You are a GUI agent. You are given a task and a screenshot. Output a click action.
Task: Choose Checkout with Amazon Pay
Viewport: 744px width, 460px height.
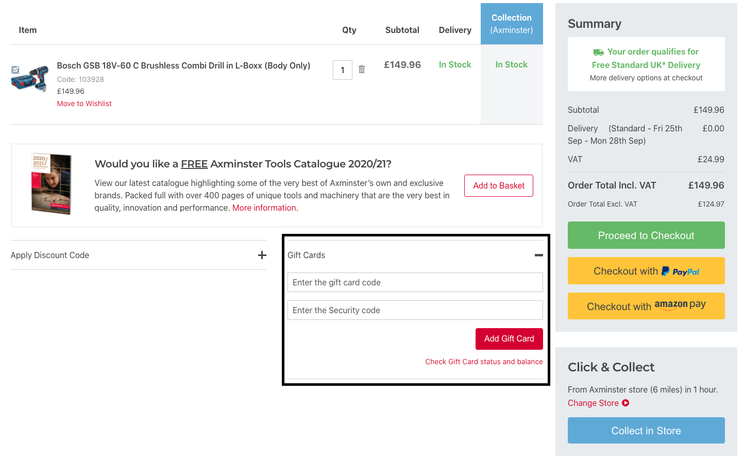[x=646, y=306]
